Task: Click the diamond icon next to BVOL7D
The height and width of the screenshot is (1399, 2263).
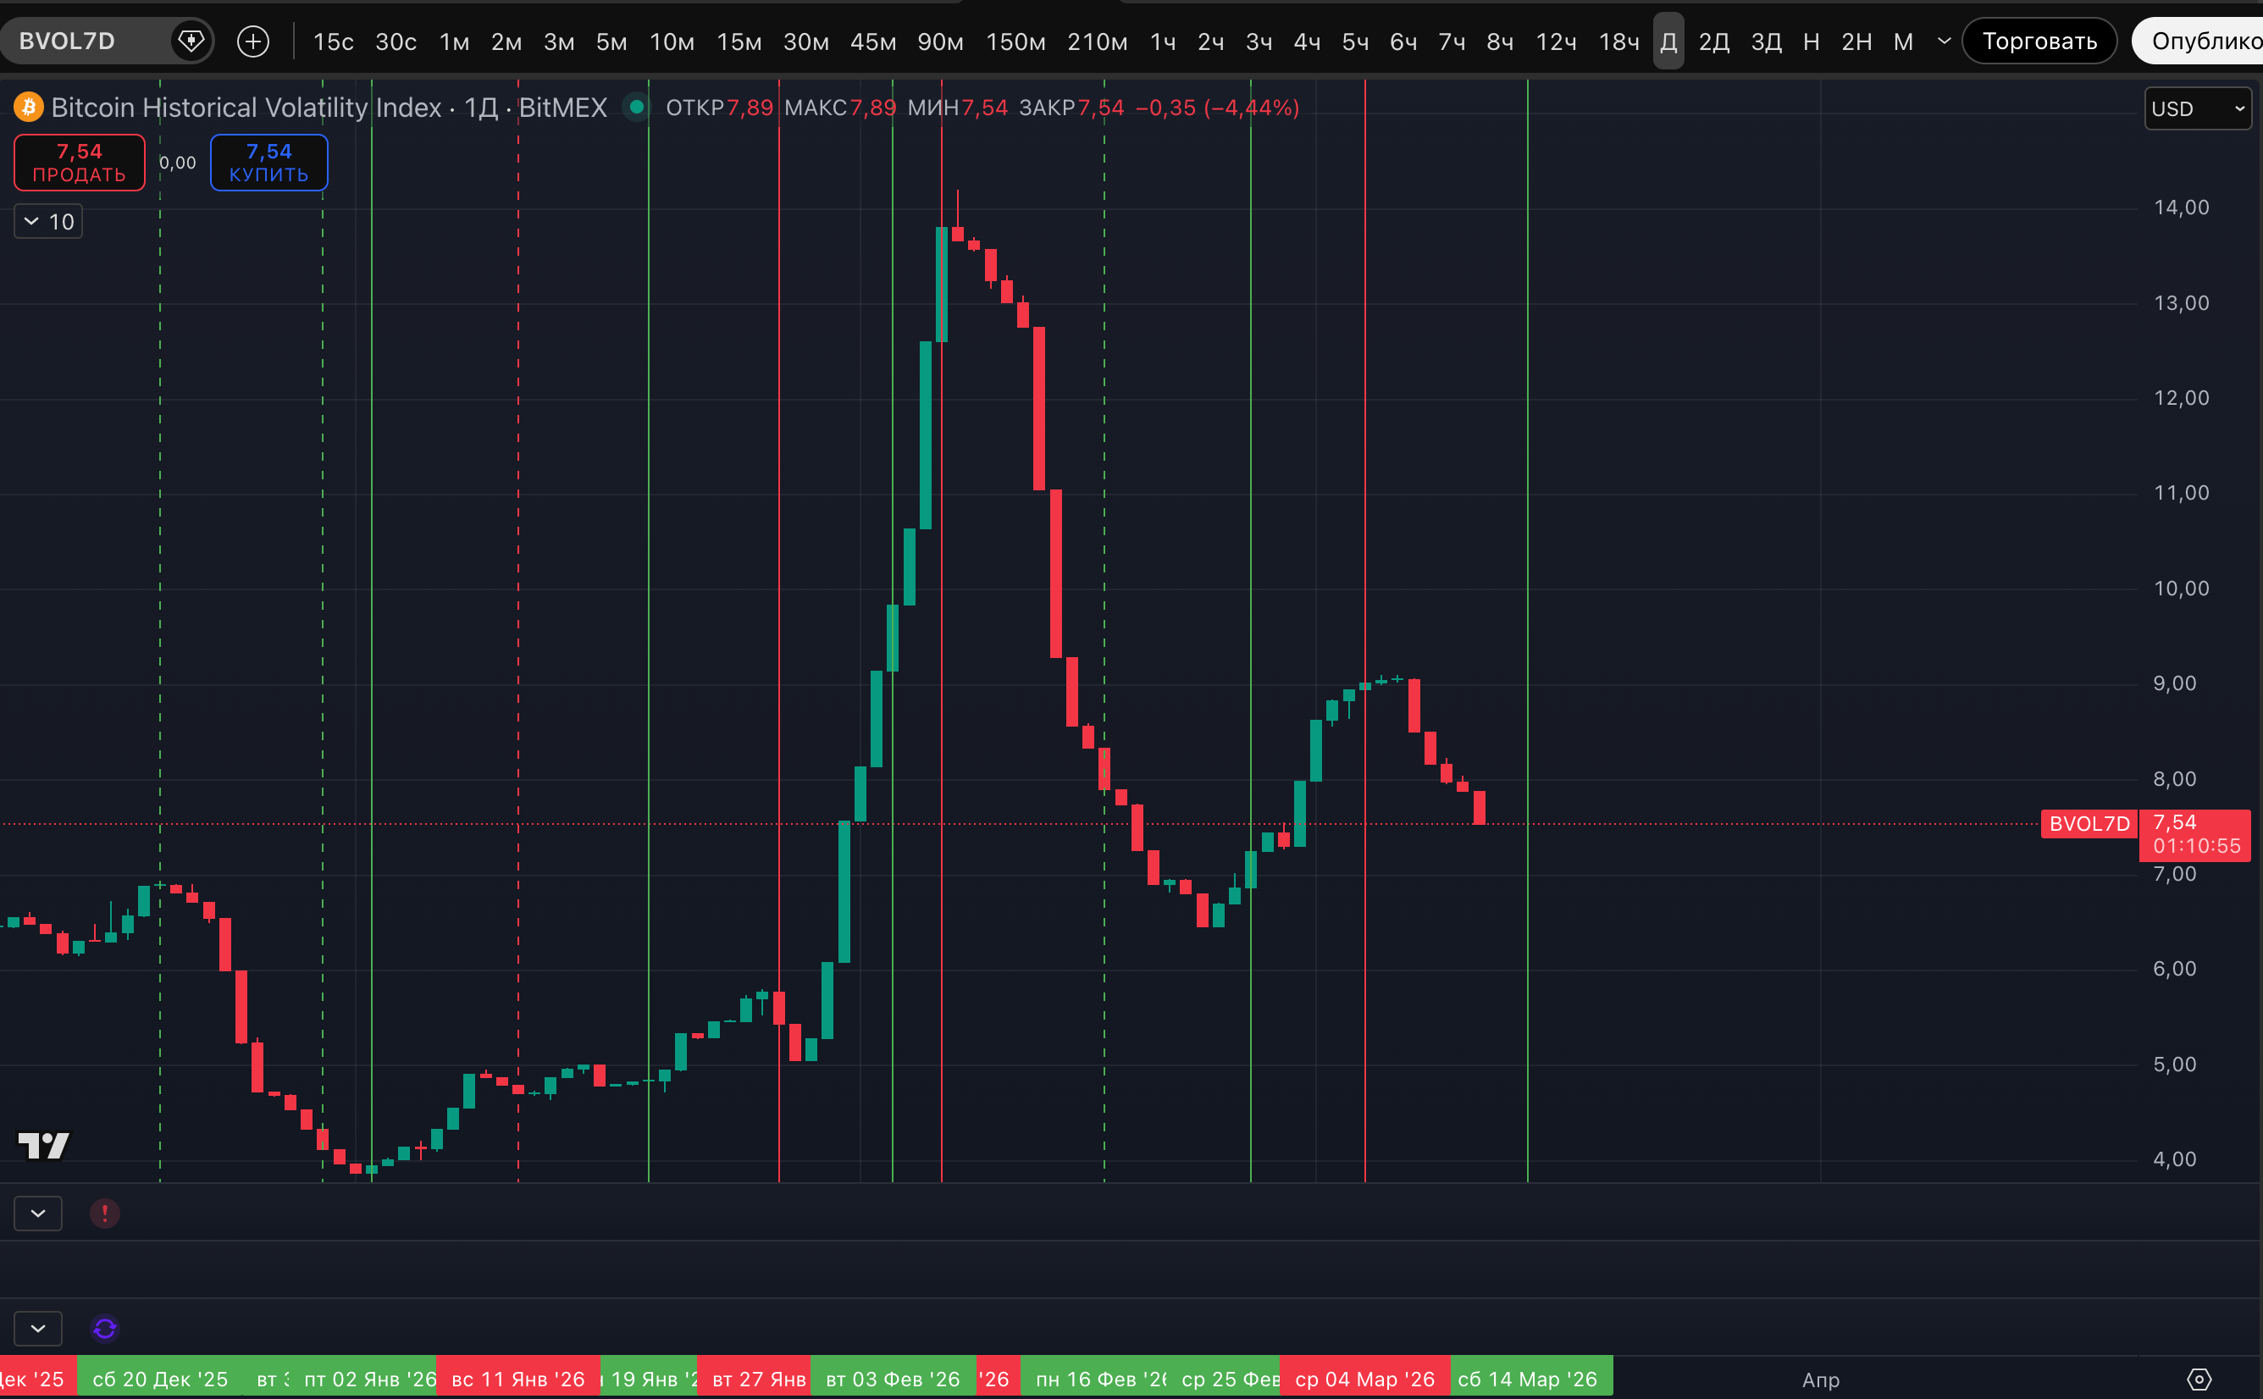Action: click(191, 41)
